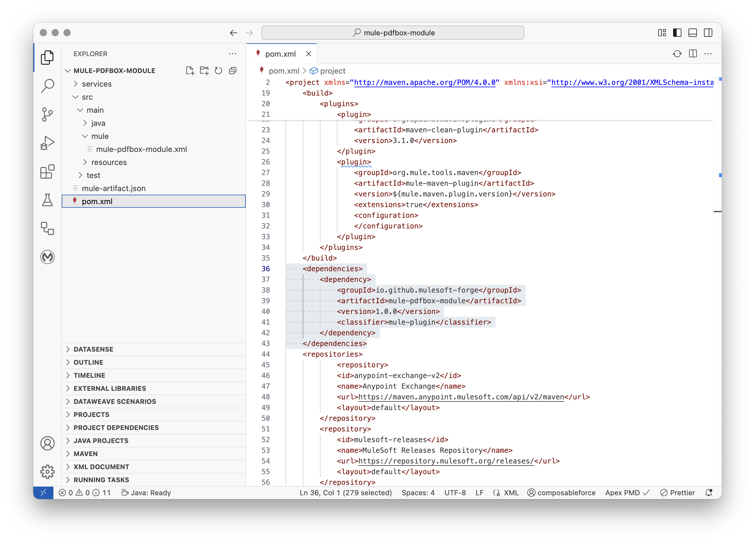Open the Extensions view
The image size is (755, 543).
click(47, 172)
